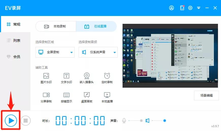The width and height of the screenshot is (221, 131).
Task: Adjust the microphone volume slider
Action: coord(135,121)
